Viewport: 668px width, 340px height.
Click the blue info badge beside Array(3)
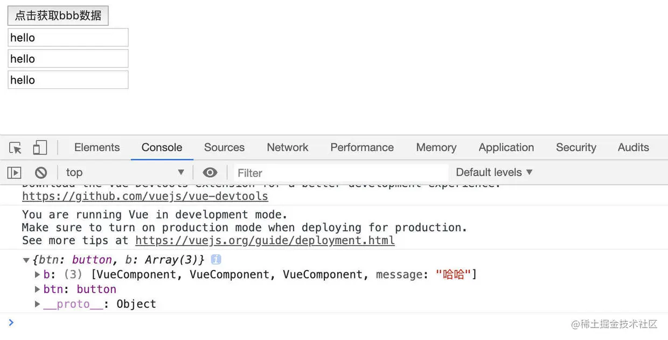tap(216, 259)
